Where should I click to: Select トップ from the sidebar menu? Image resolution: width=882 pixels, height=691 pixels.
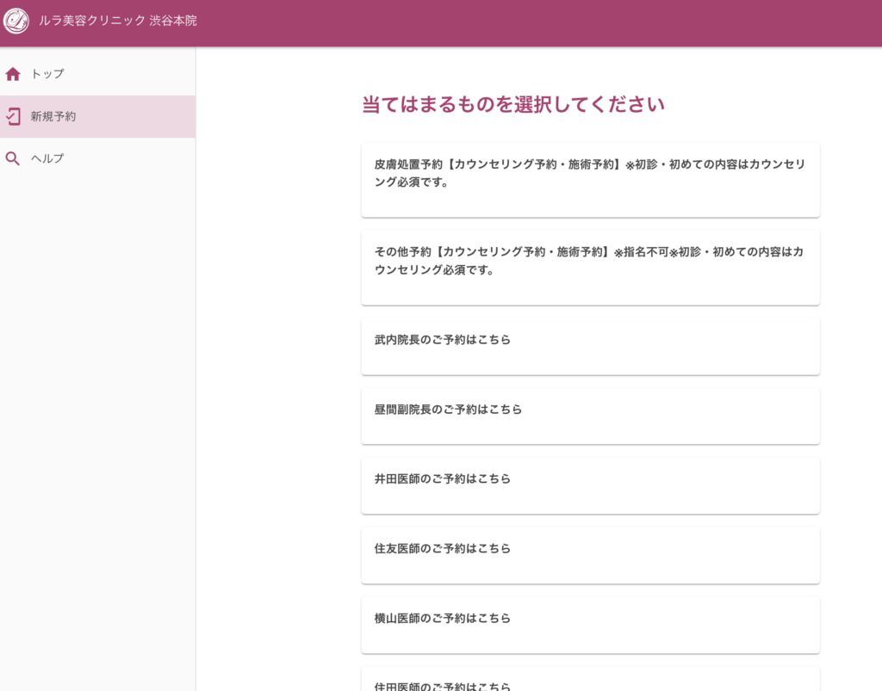(x=46, y=73)
